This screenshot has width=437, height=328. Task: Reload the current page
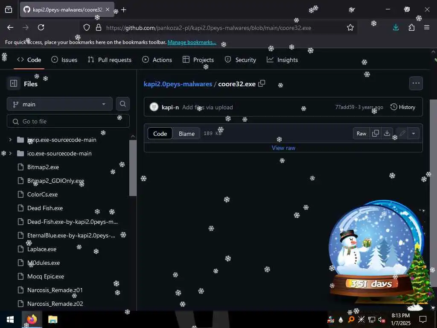click(41, 27)
